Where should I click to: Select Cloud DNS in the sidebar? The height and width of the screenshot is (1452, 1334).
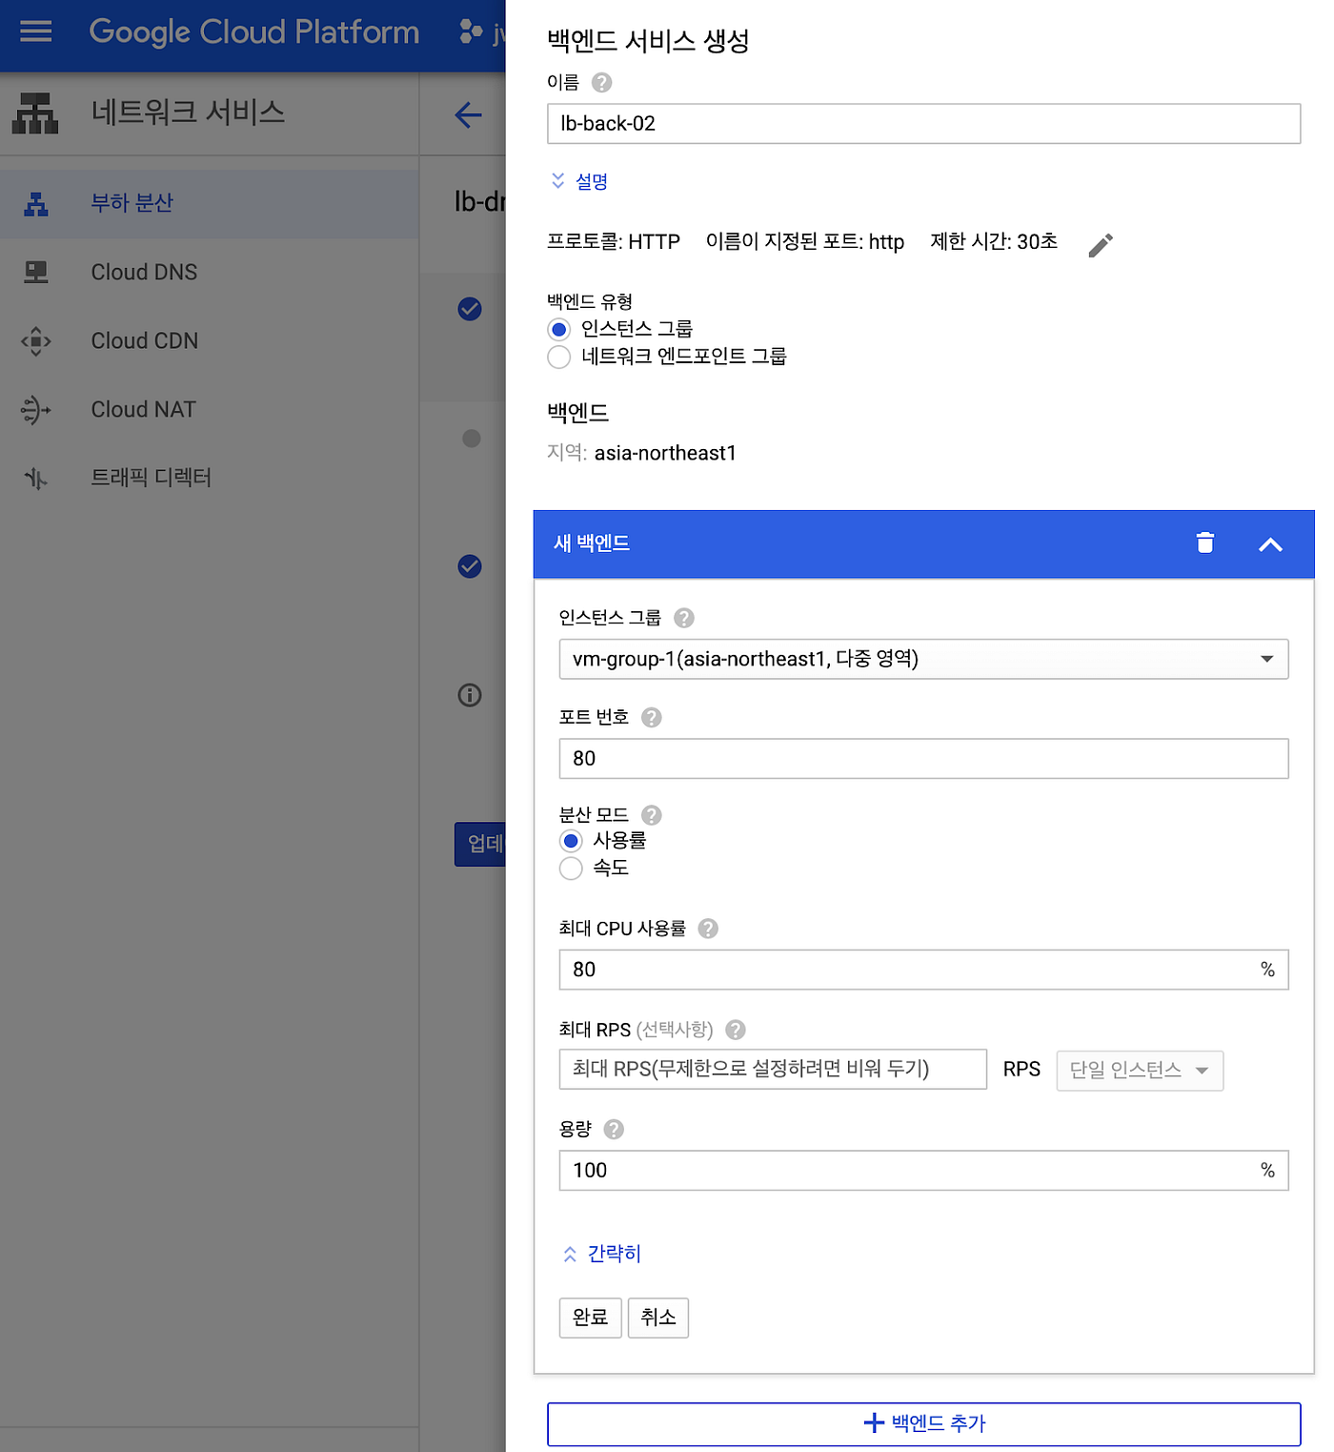coord(144,272)
